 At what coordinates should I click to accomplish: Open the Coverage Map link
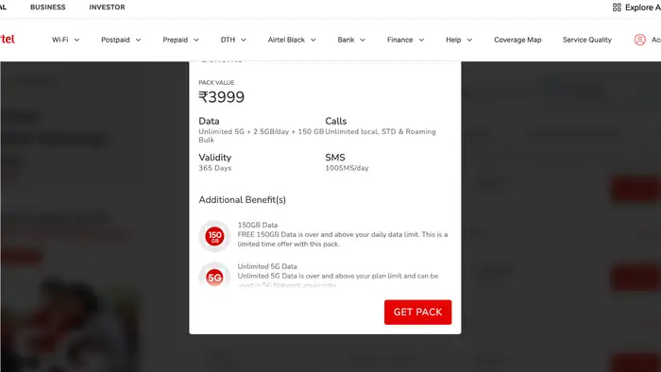pyautogui.click(x=517, y=40)
